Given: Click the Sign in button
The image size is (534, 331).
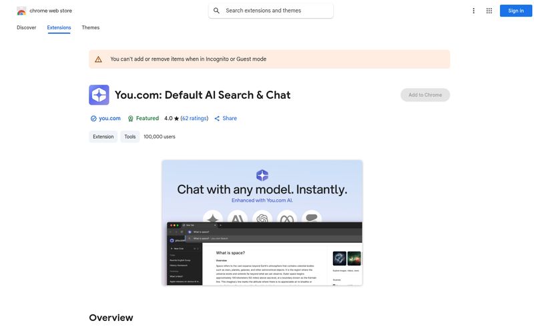Looking at the screenshot, I should point(515,11).
